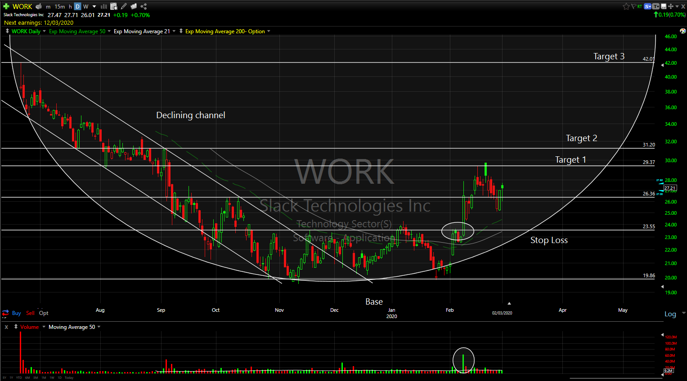Screen dimensions: 687x381
Task: Click the 02/03/2020 date marker
Action: point(502,313)
